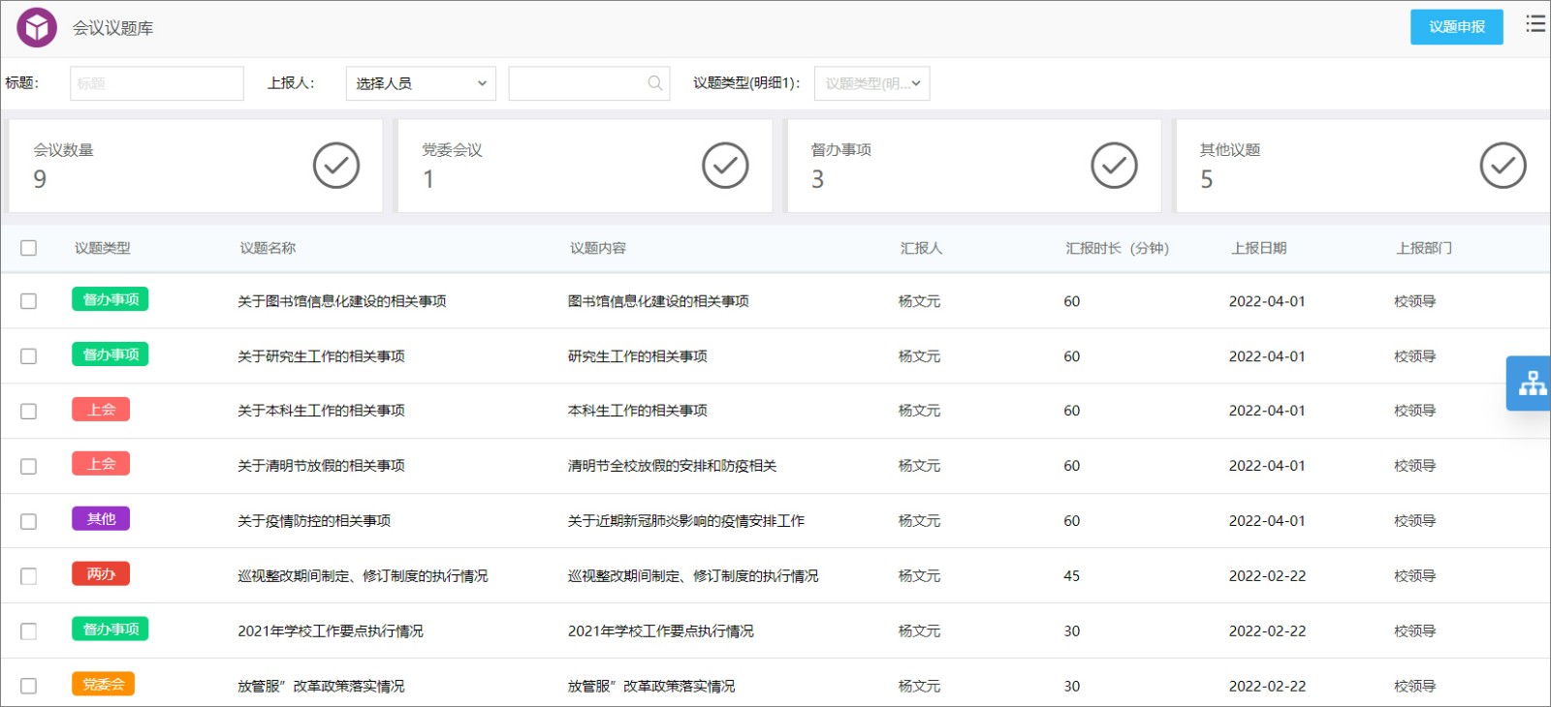Click 清明节全校放假的安排和防疫相关 content
1551x707 pixels.
pyautogui.click(x=673, y=466)
